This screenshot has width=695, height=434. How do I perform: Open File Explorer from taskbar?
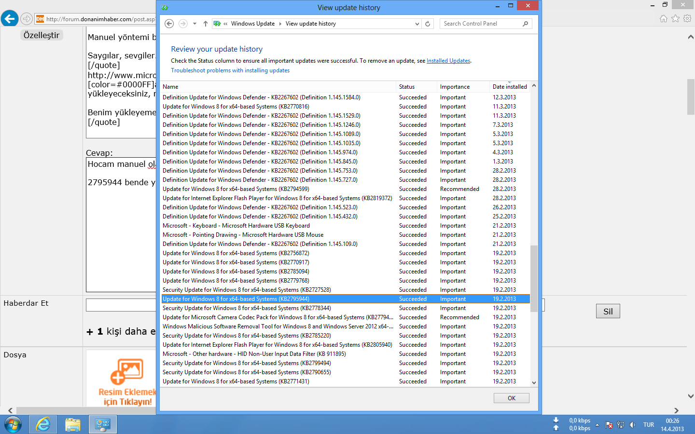(73, 425)
